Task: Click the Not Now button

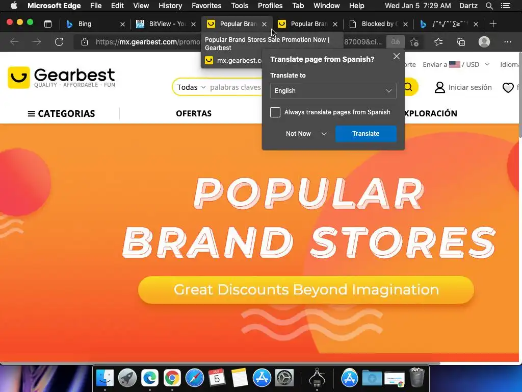Action: click(298, 134)
